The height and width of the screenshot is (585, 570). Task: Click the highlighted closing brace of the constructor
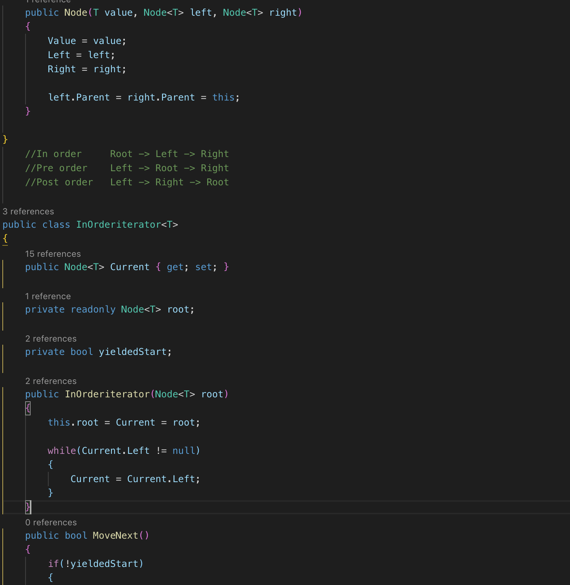[x=28, y=507]
